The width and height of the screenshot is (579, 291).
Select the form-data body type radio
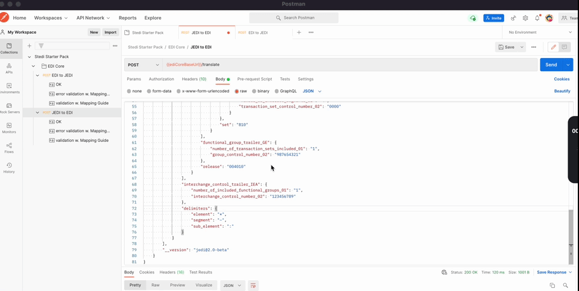(149, 91)
